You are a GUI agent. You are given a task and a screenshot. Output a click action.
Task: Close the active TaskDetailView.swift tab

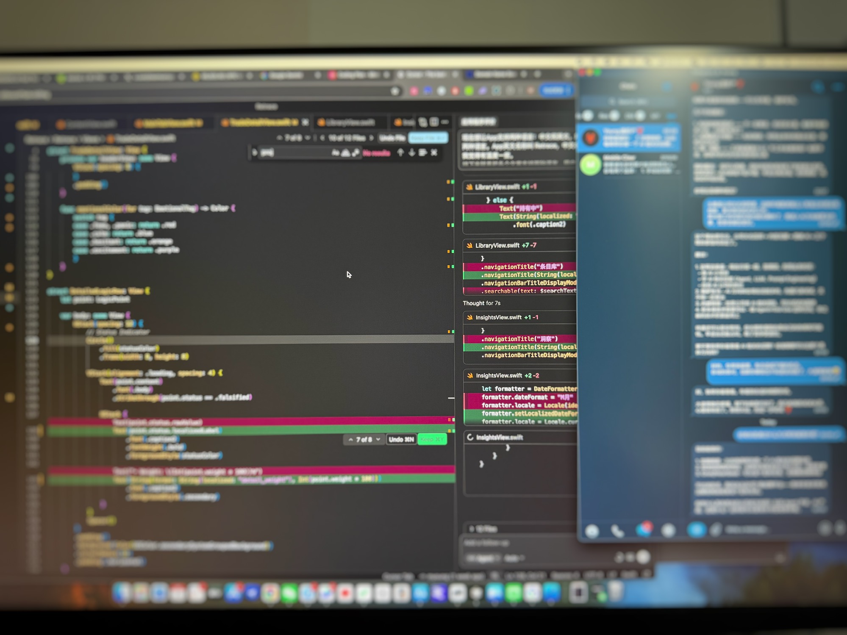point(305,122)
